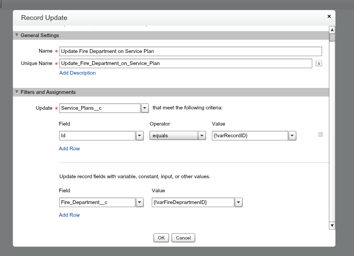Open the Service_Plans__c object dropdown
Image resolution: width=354 pixels, height=256 pixels.
tap(145, 108)
